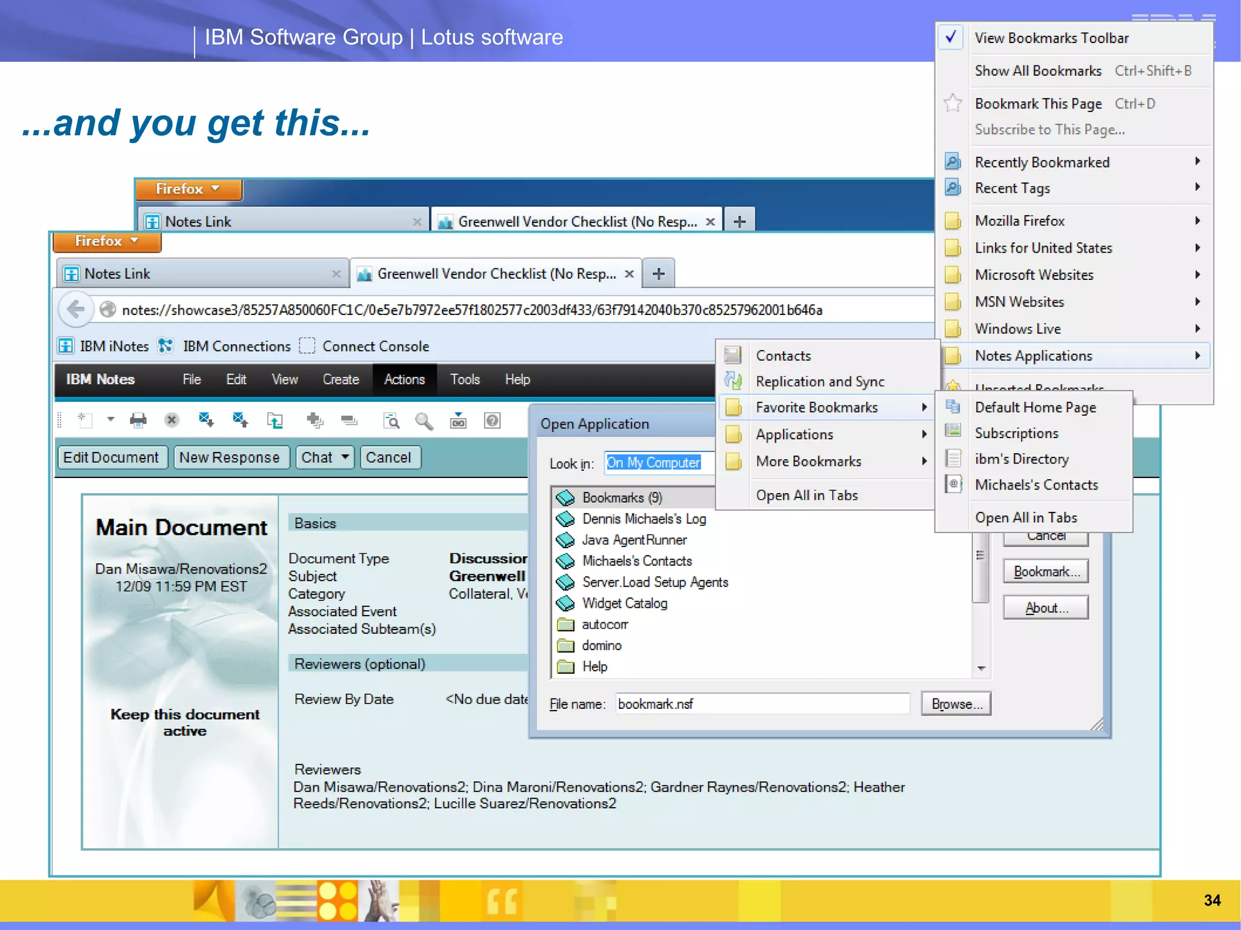Switch to front Greenwell Vendor Checklist tab
The width and height of the screenshot is (1241, 930).
[496, 274]
